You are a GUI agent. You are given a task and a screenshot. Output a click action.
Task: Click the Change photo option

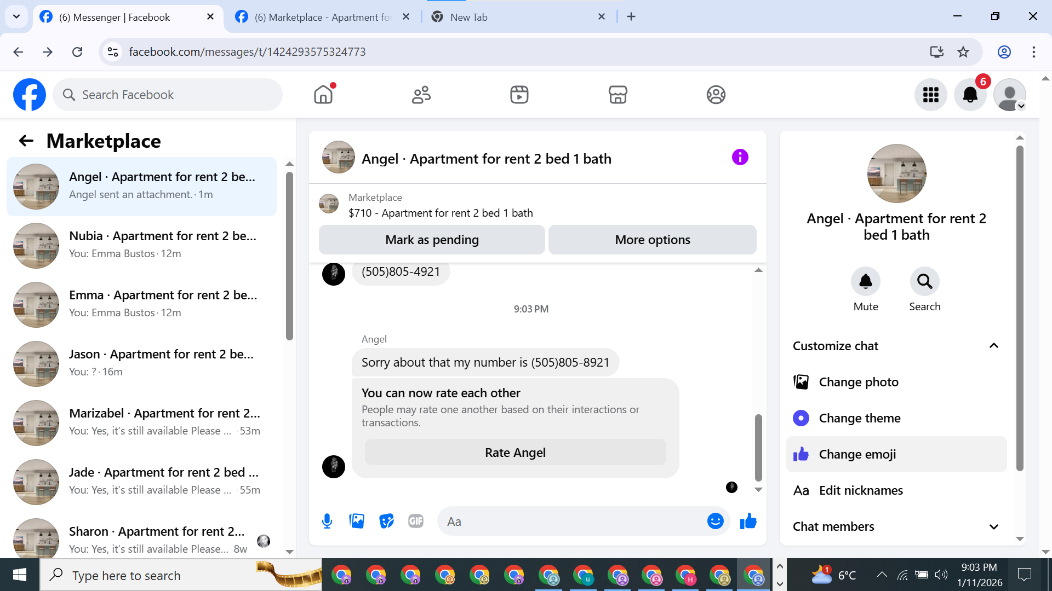coord(896,382)
